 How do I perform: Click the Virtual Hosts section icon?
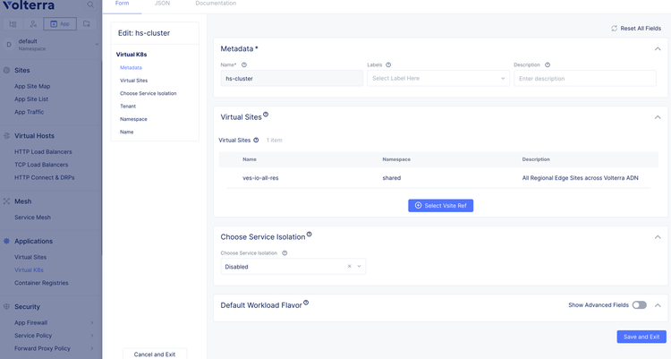(x=6, y=136)
